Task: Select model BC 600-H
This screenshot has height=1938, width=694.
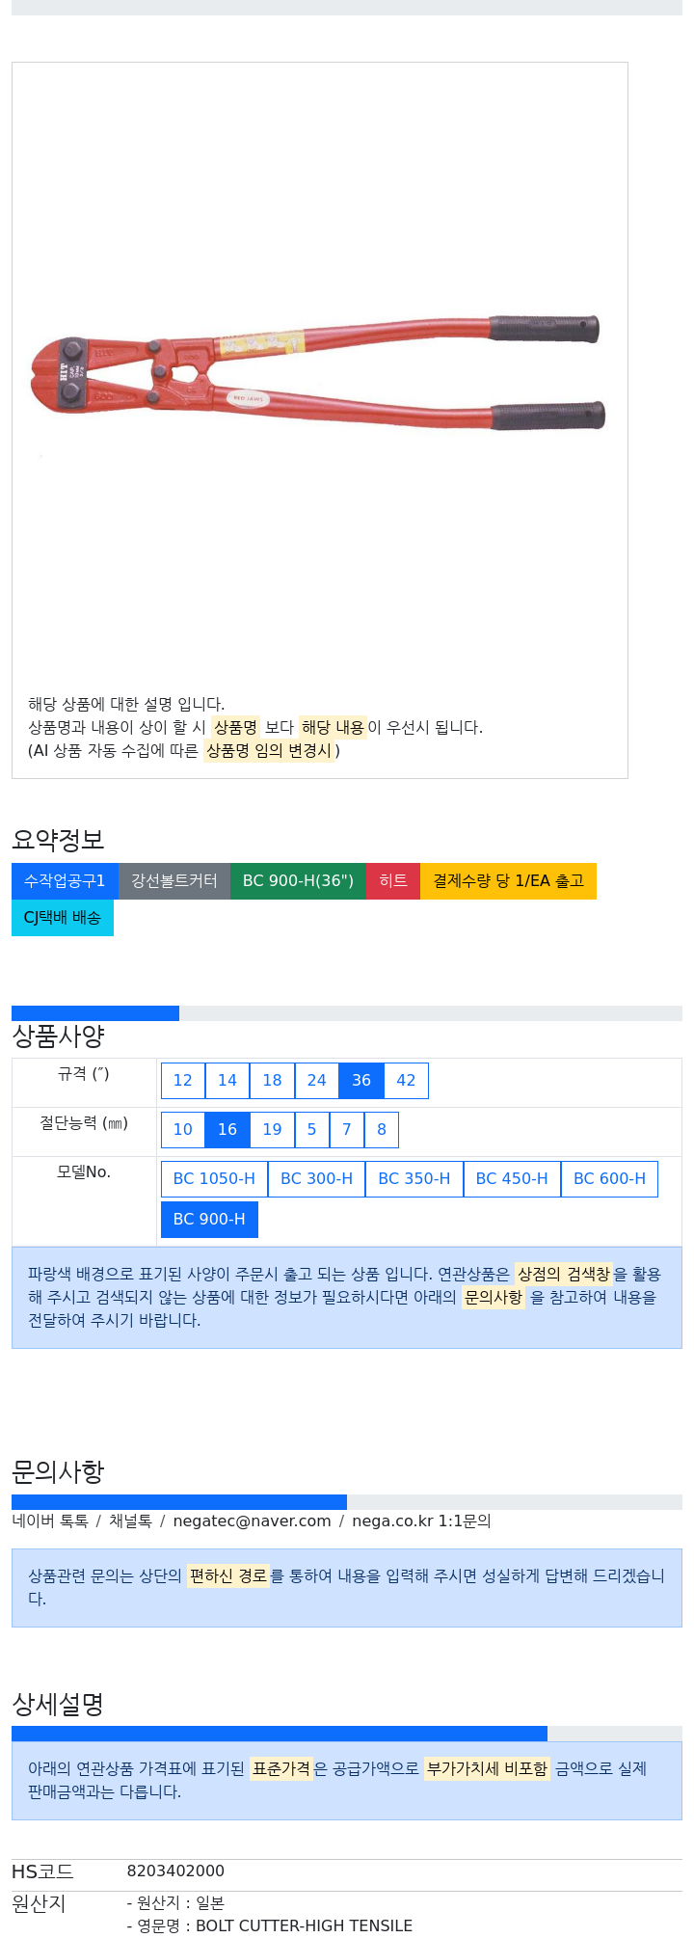Action: coord(609,1179)
